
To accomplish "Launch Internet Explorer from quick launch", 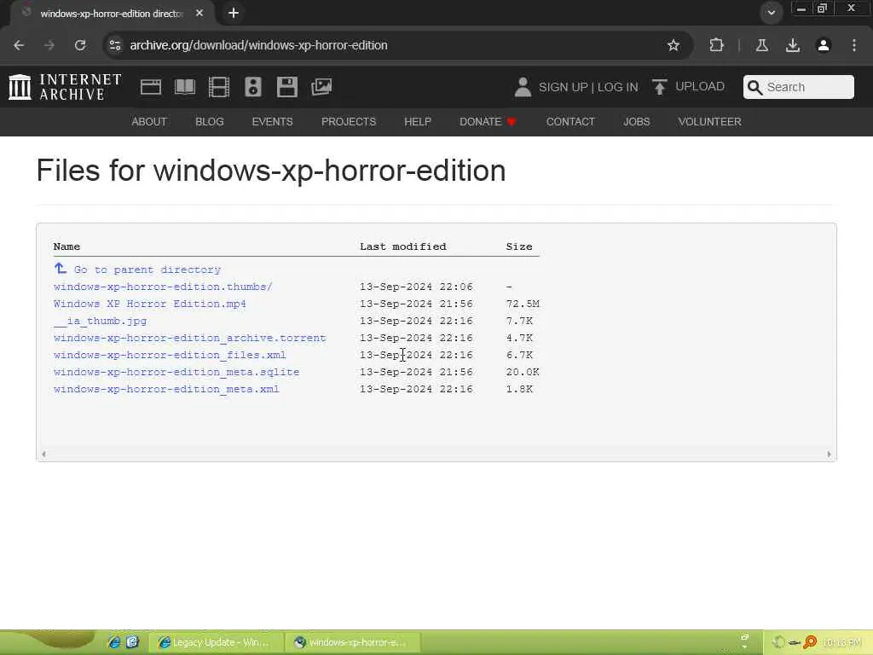I will click(x=114, y=642).
